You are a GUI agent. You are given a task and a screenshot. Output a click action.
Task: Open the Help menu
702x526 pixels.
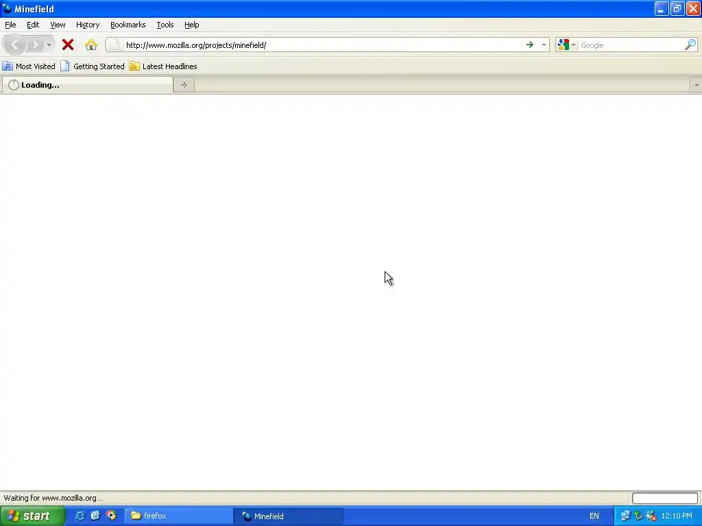pos(192,25)
